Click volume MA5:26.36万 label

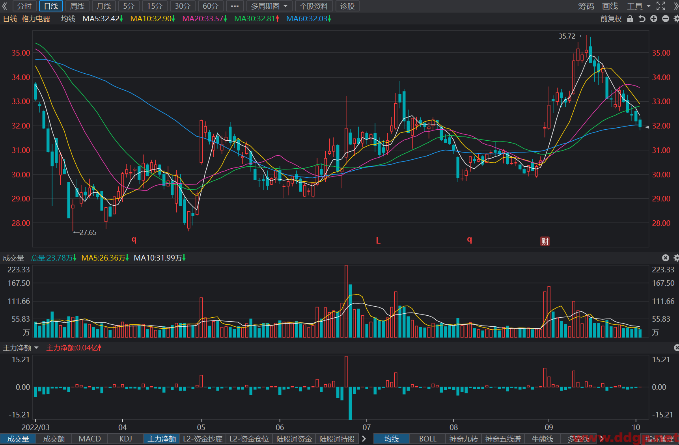105,258
